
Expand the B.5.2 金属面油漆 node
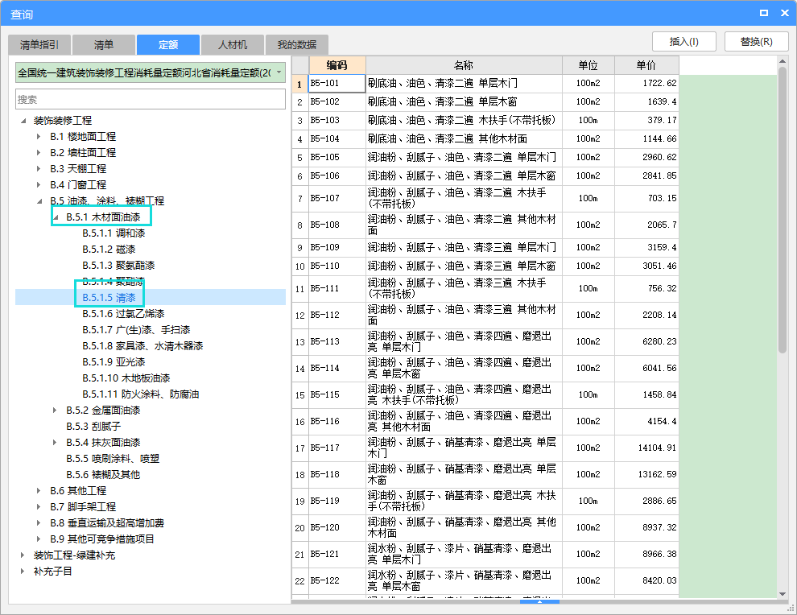tap(55, 411)
